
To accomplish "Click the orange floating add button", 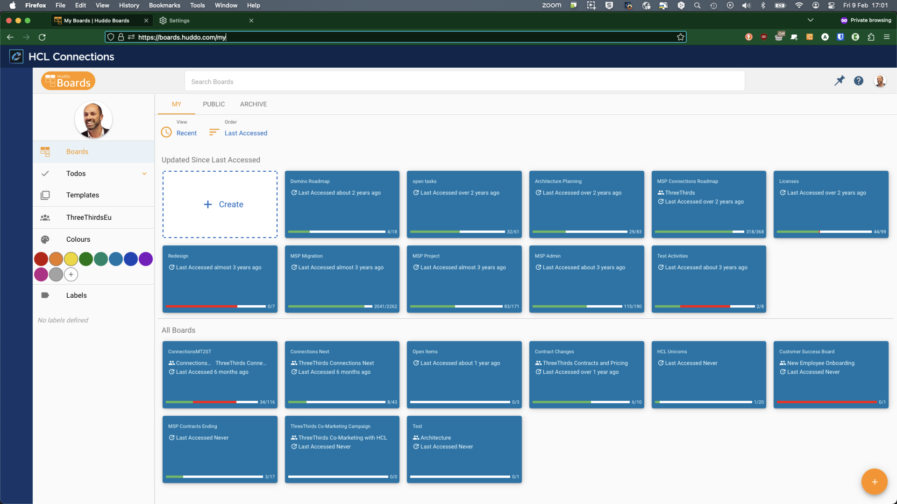I will [874, 482].
